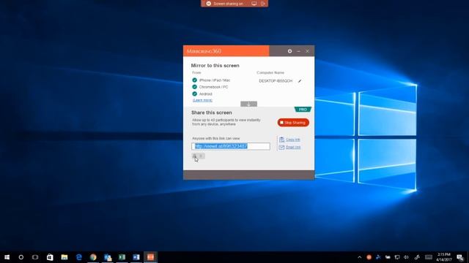Click the record icon in sharing bar
This screenshot has height=263, width=469.
209,4
